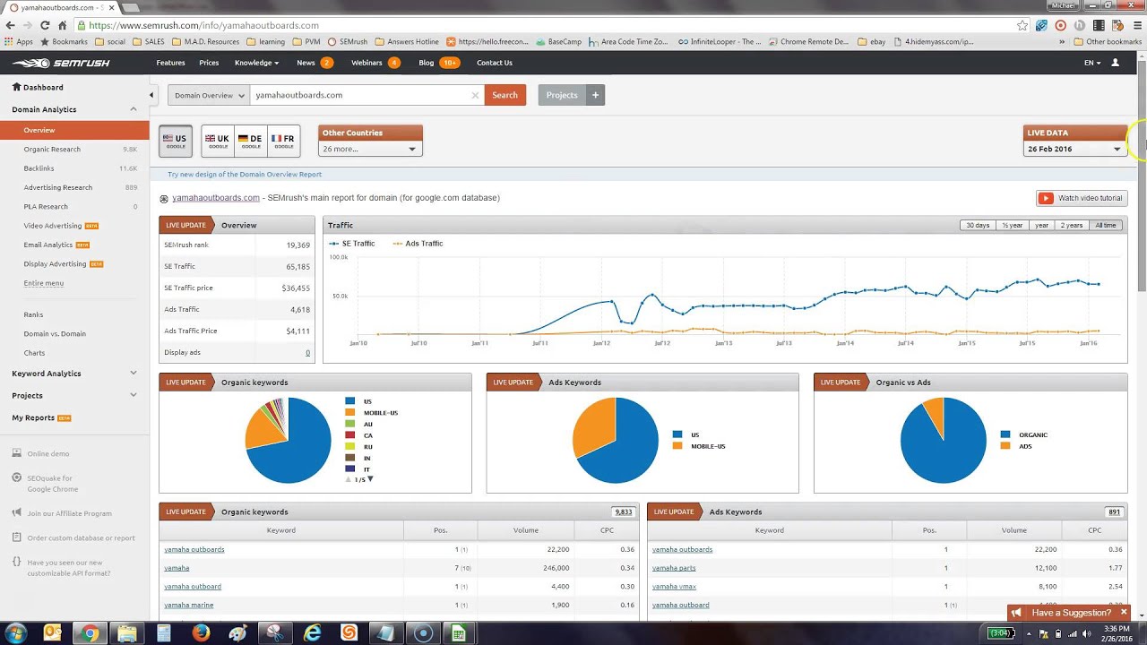Clear the domain search field
The image size is (1147, 645).
pyautogui.click(x=475, y=95)
